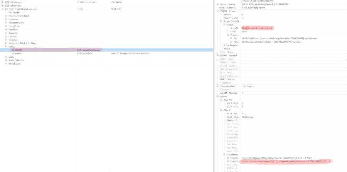
Task: Expand the LocationHasKeyword condition row
Action: click(x=228, y=161)
